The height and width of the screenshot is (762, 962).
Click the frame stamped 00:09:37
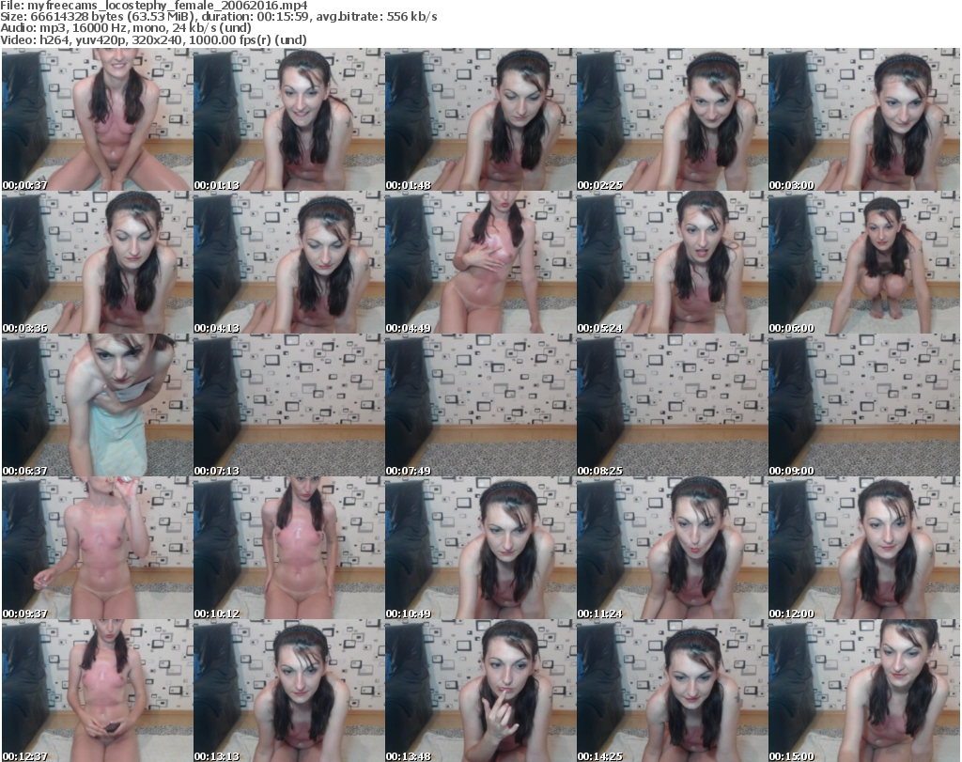point(97,549)
